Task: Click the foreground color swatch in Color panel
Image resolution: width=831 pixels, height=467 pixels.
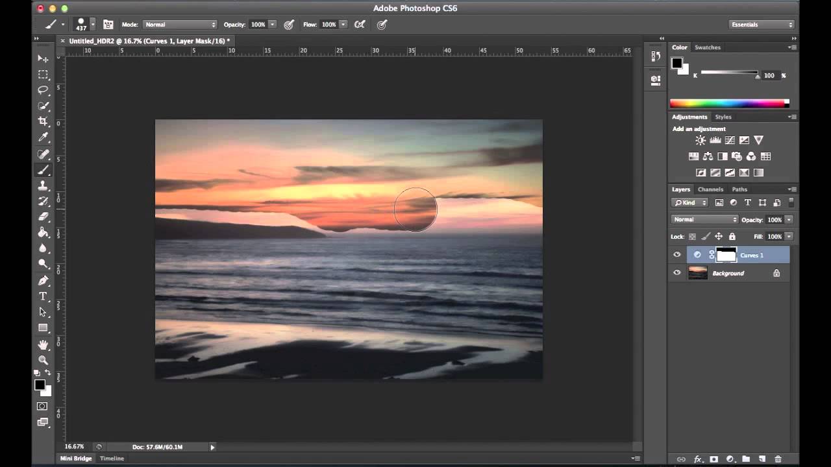Action: click(x=677, y=63)
